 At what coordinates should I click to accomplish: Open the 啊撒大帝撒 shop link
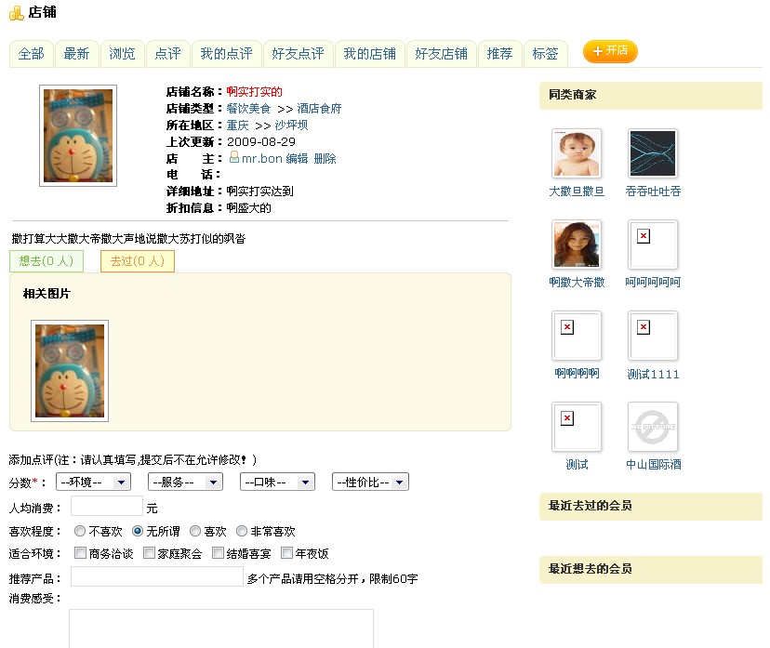point(577,283)
